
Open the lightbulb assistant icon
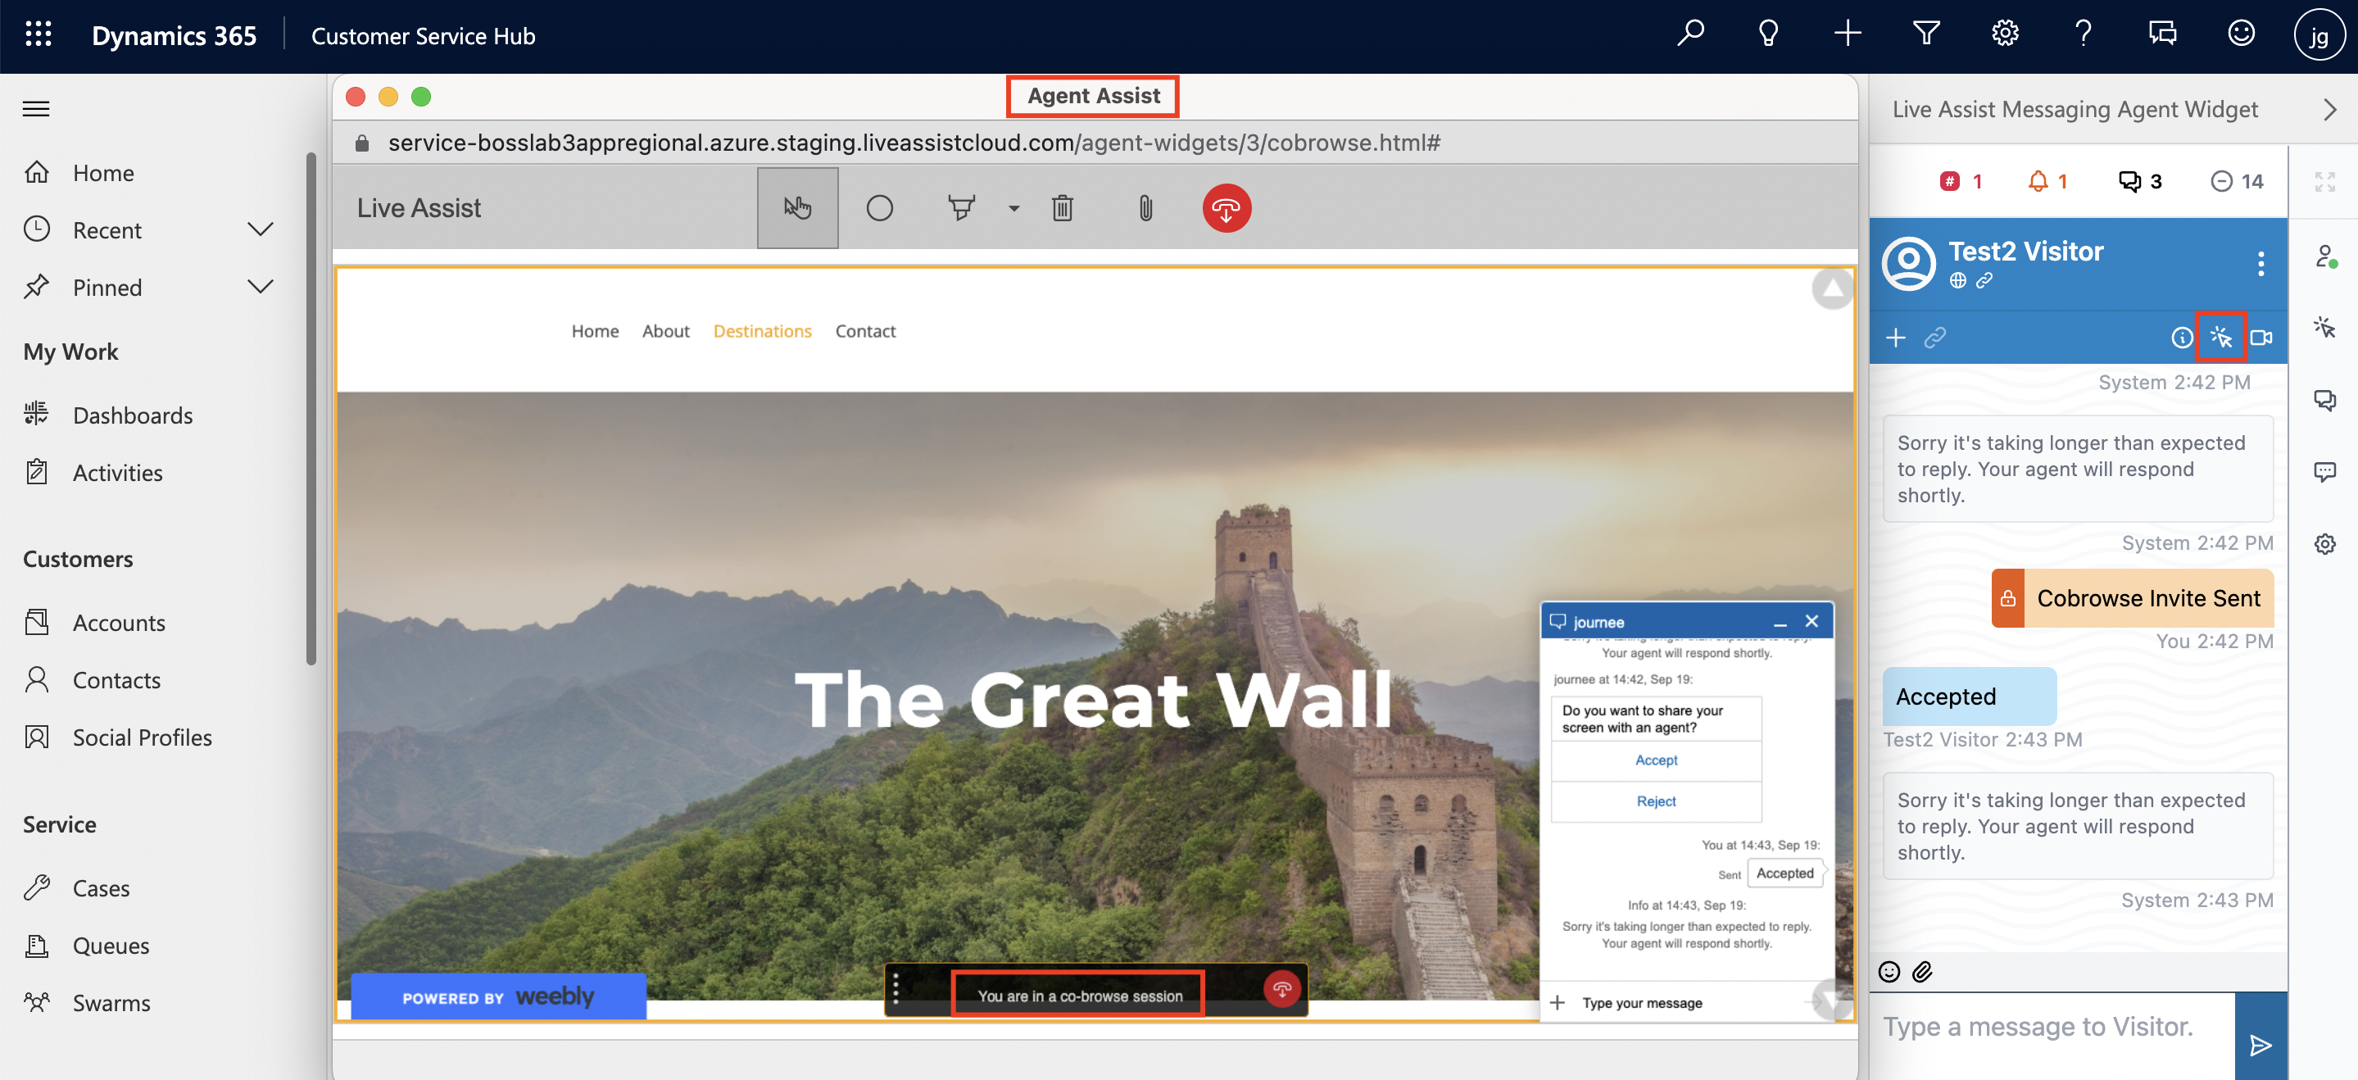(x=1768, y=34)
